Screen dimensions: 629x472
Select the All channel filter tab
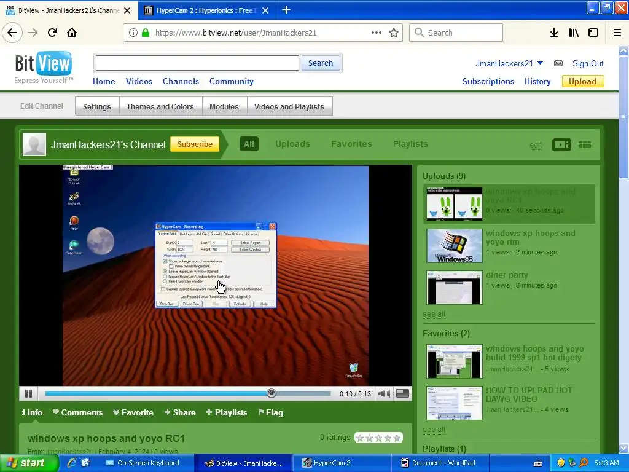[249, 144]
